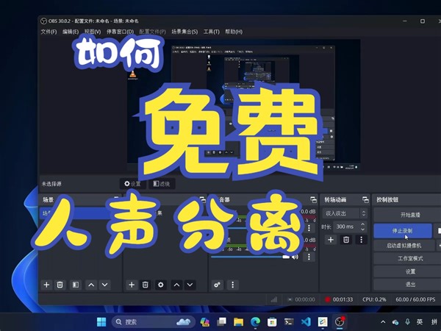Open advanced audio properties gears icon
The height and width of the screenshot is (331, 441).
point(217,285)
